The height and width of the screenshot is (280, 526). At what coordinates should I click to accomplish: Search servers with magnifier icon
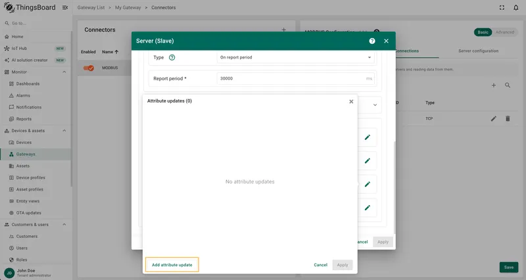click(x=508, y=85)
